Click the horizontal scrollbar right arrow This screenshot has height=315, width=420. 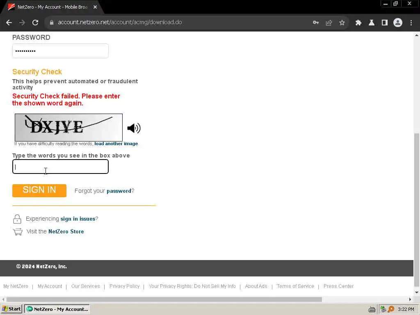[410, 299]
